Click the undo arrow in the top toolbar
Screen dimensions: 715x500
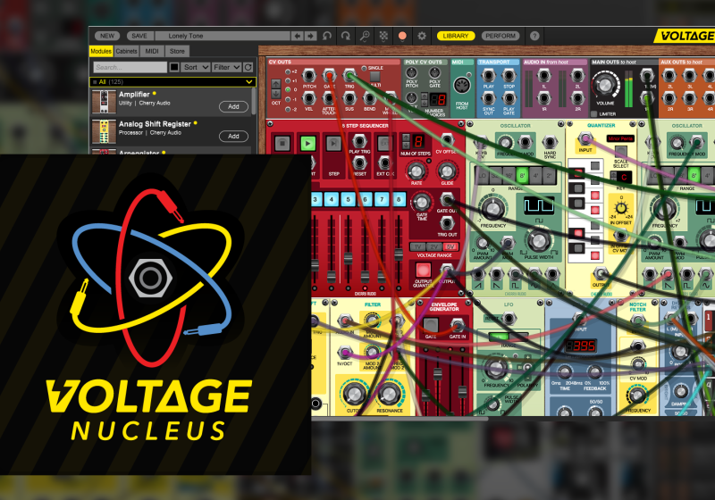coord(327,36)
